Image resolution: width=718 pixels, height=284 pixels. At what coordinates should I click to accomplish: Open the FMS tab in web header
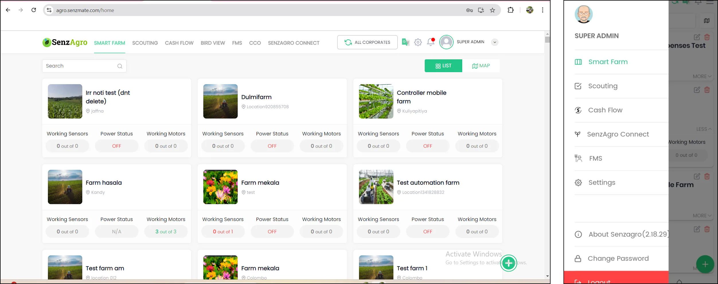(237, 43)
